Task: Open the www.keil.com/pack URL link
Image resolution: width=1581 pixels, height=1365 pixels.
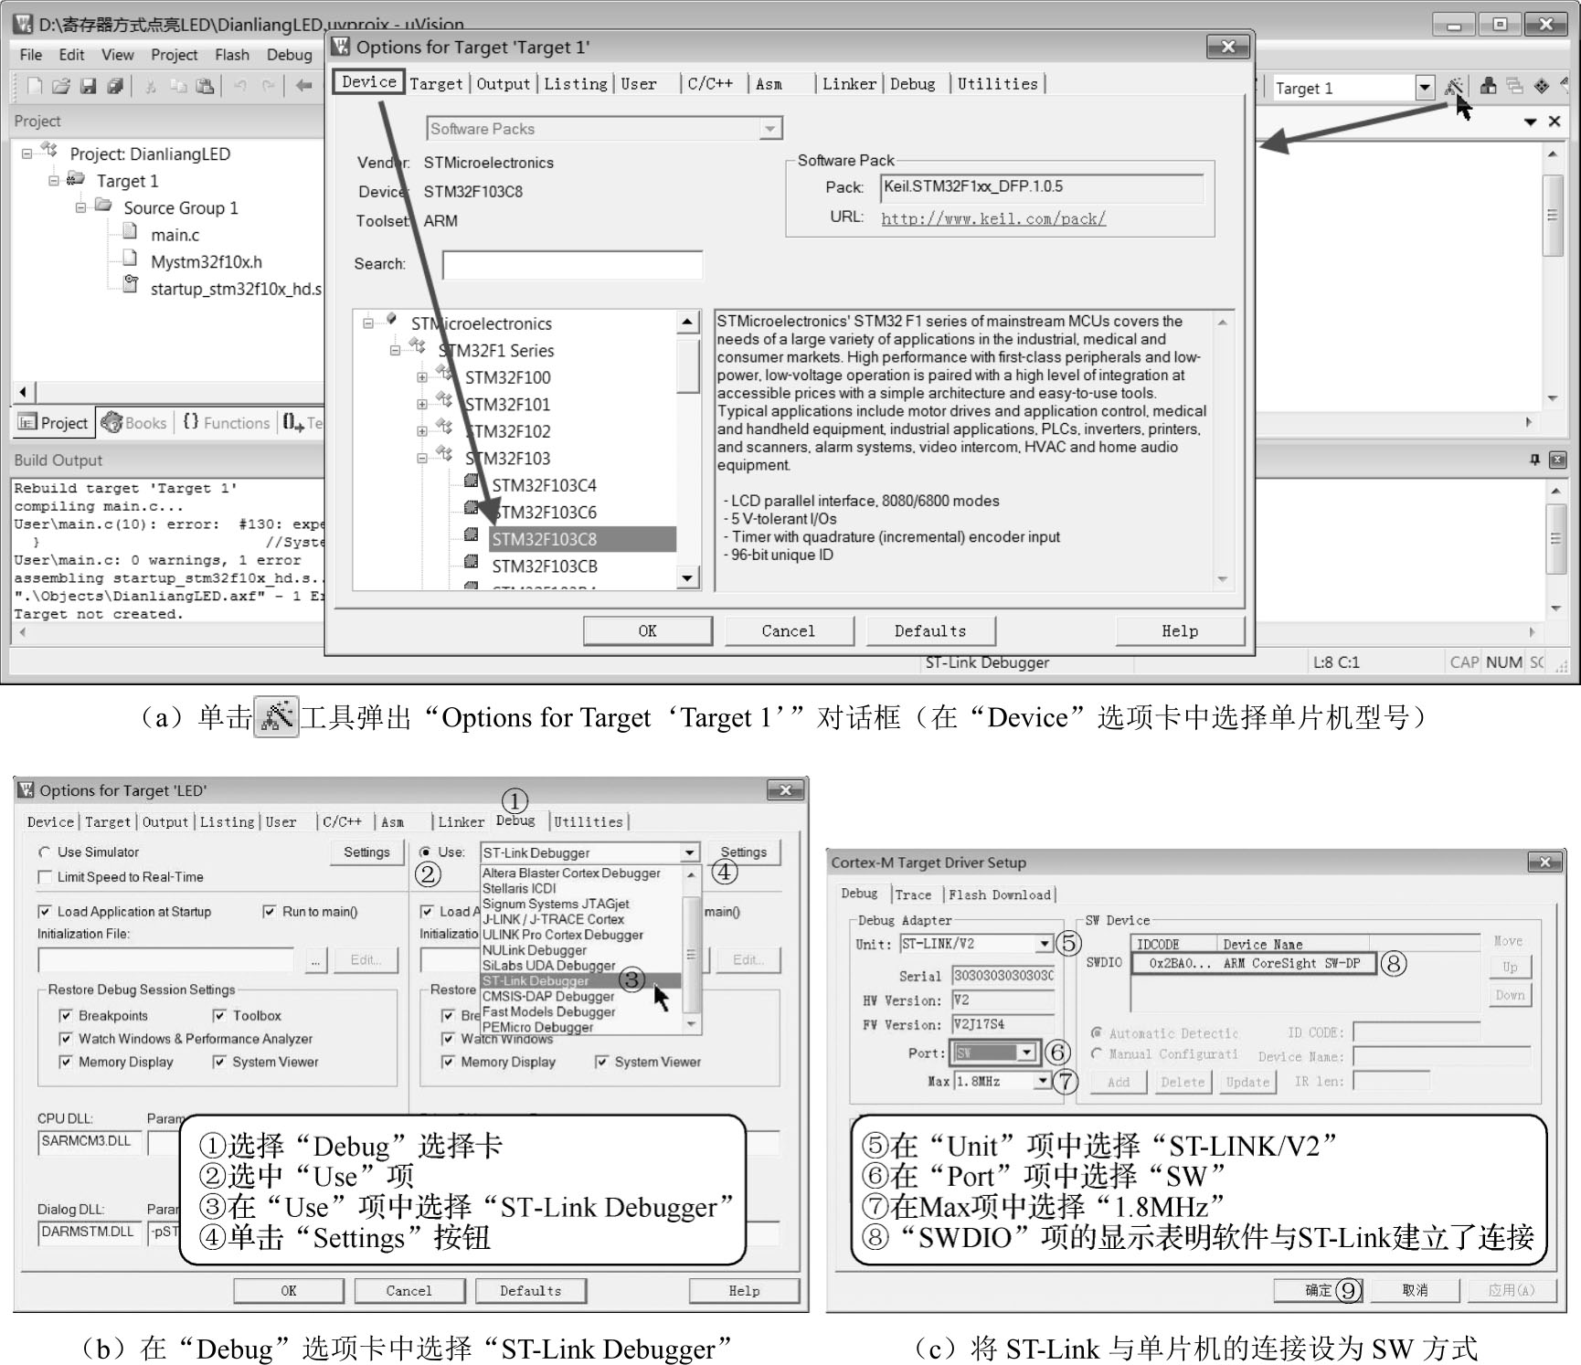Action: [x=993, y=218]
